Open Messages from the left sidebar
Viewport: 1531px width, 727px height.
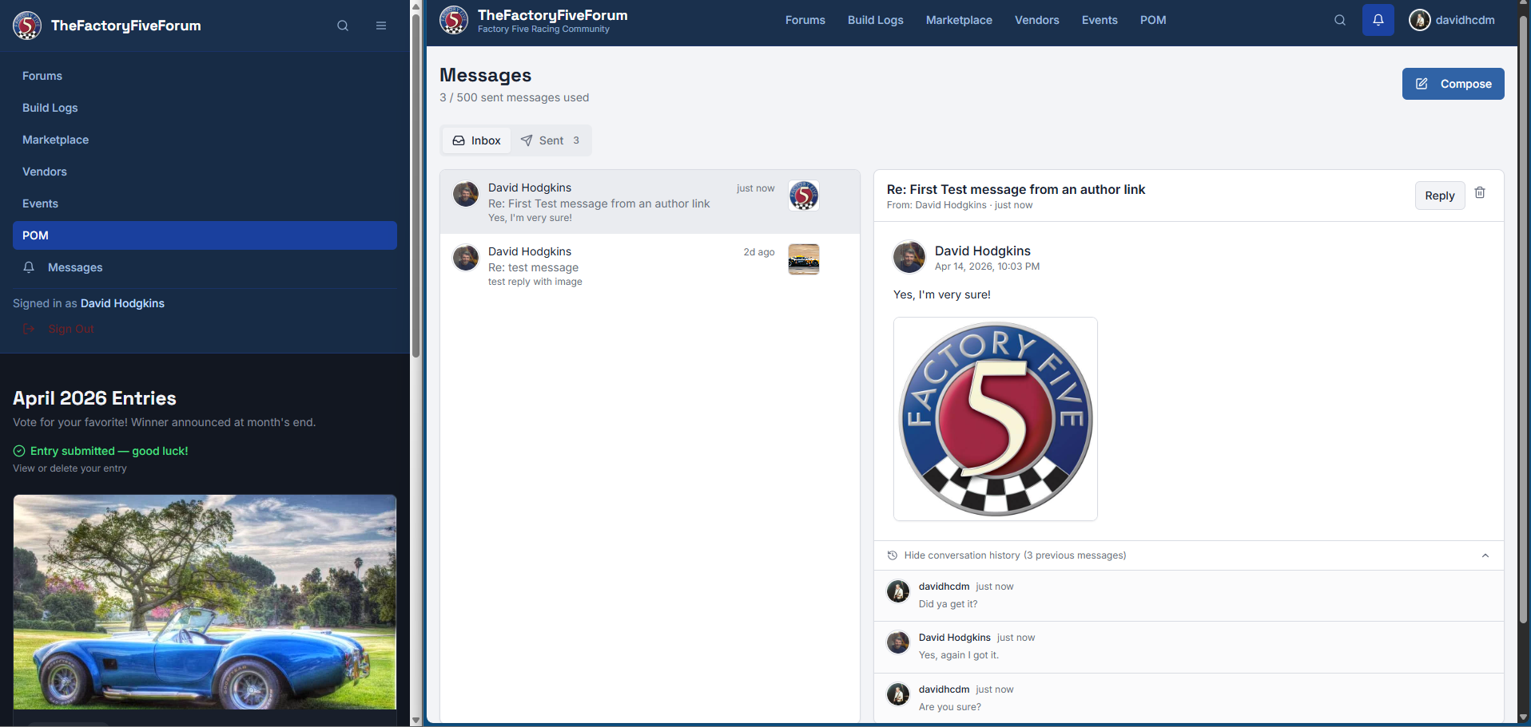pos(205,267)
